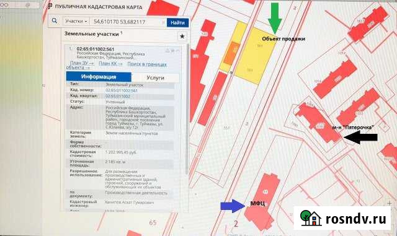Click the black arrow near Пятерочка
Image resolution: width=397 pixels, height=236 pixels.
(x=360, y=138)
